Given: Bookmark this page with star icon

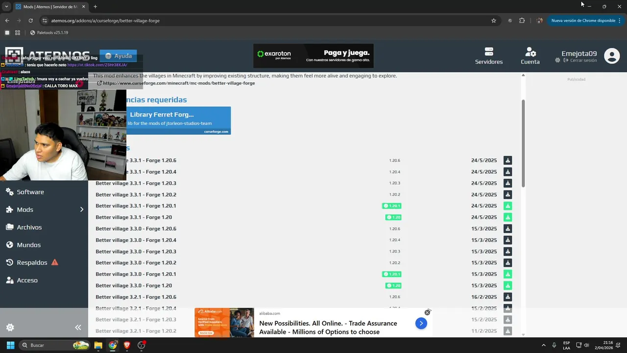Looking at the screenshot, I should point(494,21).
